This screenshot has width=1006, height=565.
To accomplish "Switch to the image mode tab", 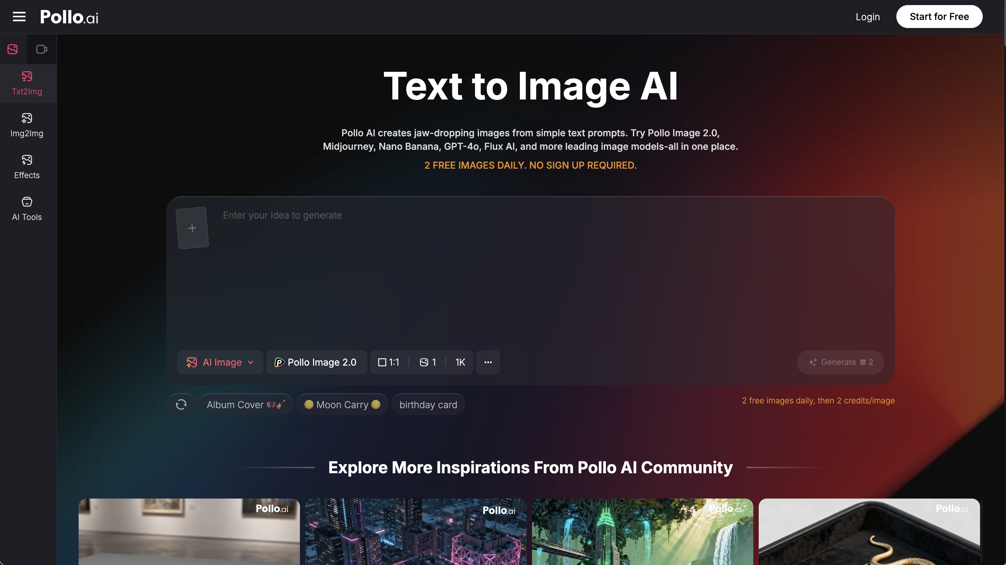I will [12, 49].
